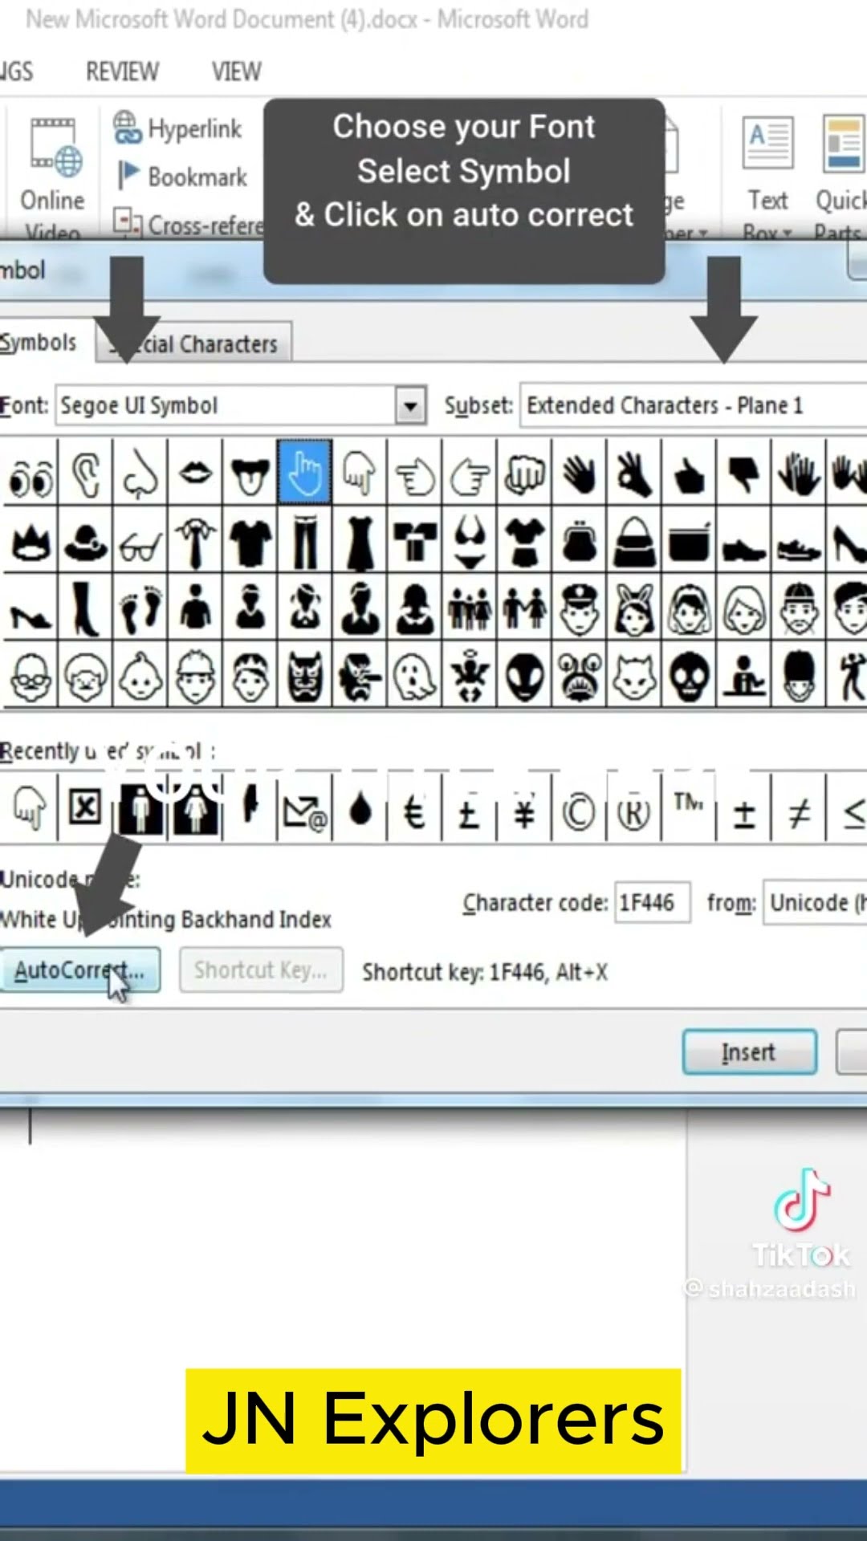This screenshot has width=867, height=1541.
Task: Pick the droplet from recently used symbols
Action: [360, 809]
